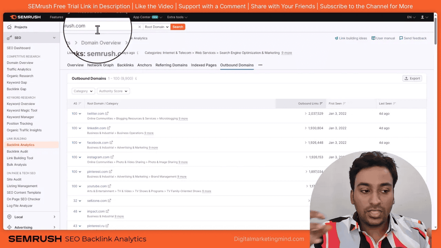This screenshot has width=441, height=248.
Task: Select the Projects home icon
Action: (9, 27)
